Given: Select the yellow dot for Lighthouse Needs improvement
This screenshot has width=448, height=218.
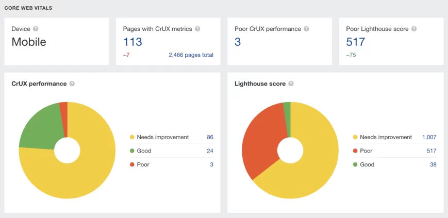Looking at the screenshot, I should pos(355,138).
